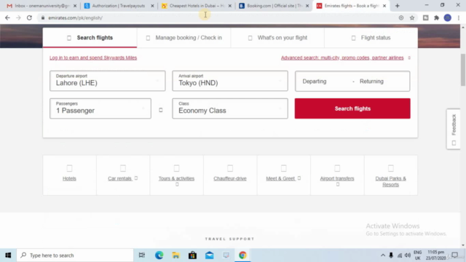Screen dimensions: 466x262
Task: Click the Chrome icon on taskbar
Action: 242,255
